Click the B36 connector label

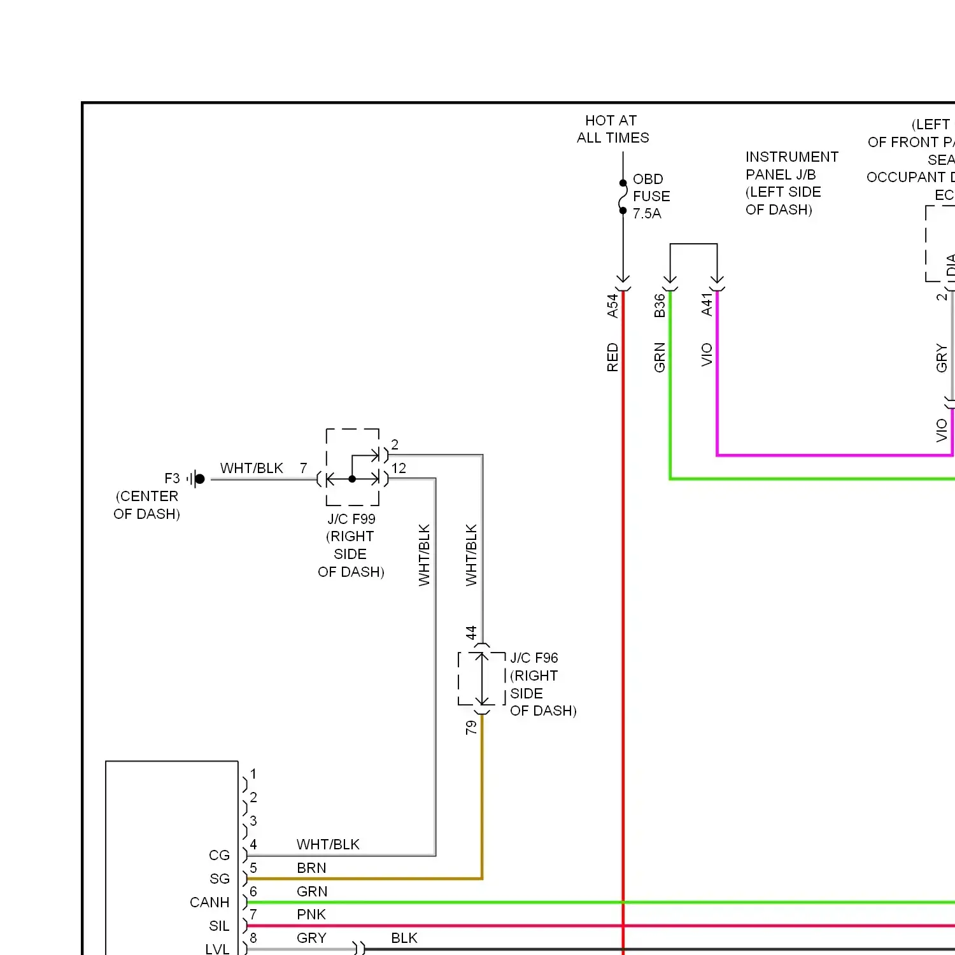(660, 306)
